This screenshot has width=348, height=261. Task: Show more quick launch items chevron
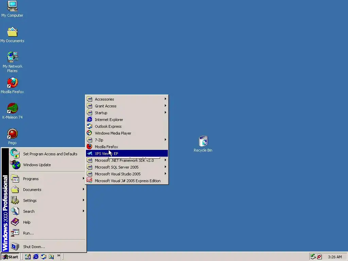click(58, 256)
